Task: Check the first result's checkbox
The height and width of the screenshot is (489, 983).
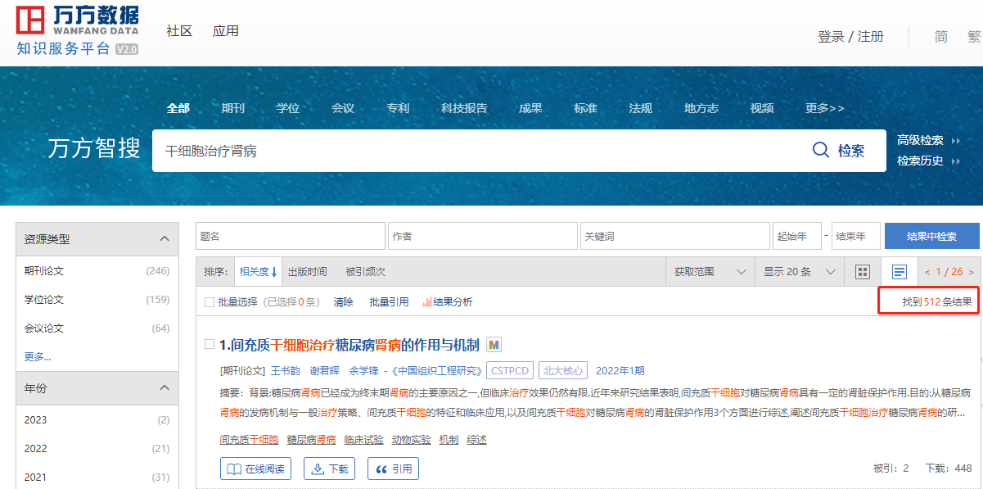Action: [x=210, y=345]
